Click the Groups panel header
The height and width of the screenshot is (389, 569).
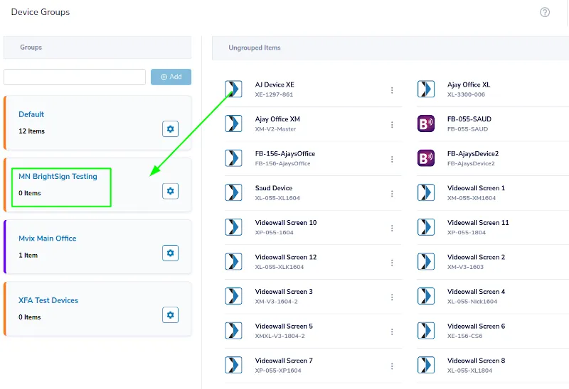coord(97,47)
